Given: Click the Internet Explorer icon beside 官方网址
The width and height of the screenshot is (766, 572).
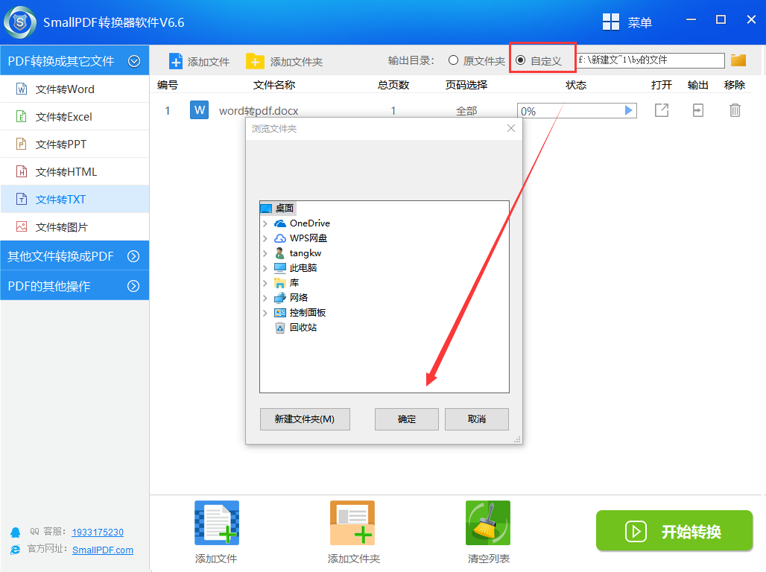Looking at the screenshot, I should tap(16, 550).
